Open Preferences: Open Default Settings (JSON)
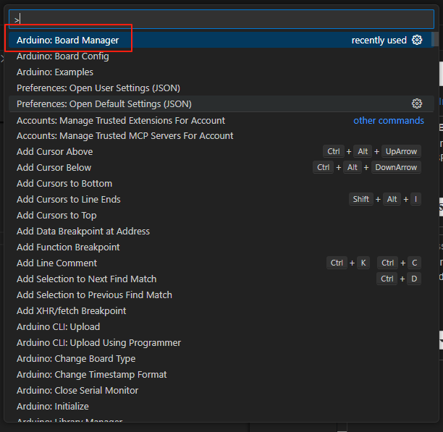The height and width of the screenshot is (432, 443). 221,104
